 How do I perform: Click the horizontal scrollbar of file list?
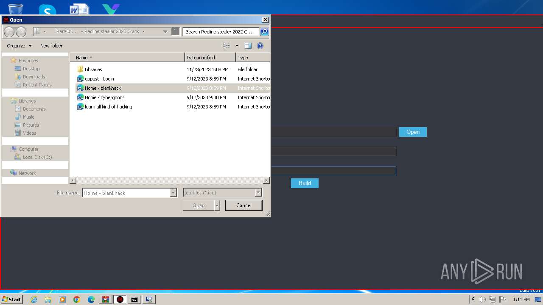click(x=170, y=180)
